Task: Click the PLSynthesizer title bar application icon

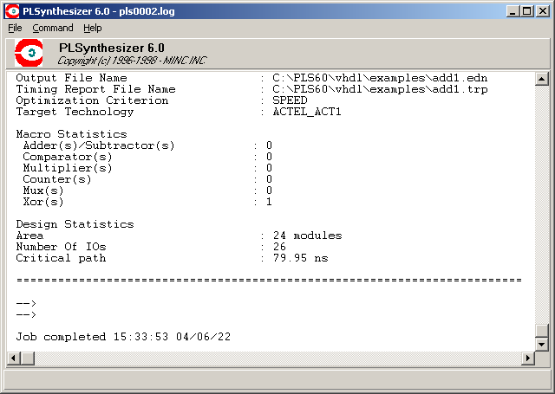Action: (x=12, y=10)
